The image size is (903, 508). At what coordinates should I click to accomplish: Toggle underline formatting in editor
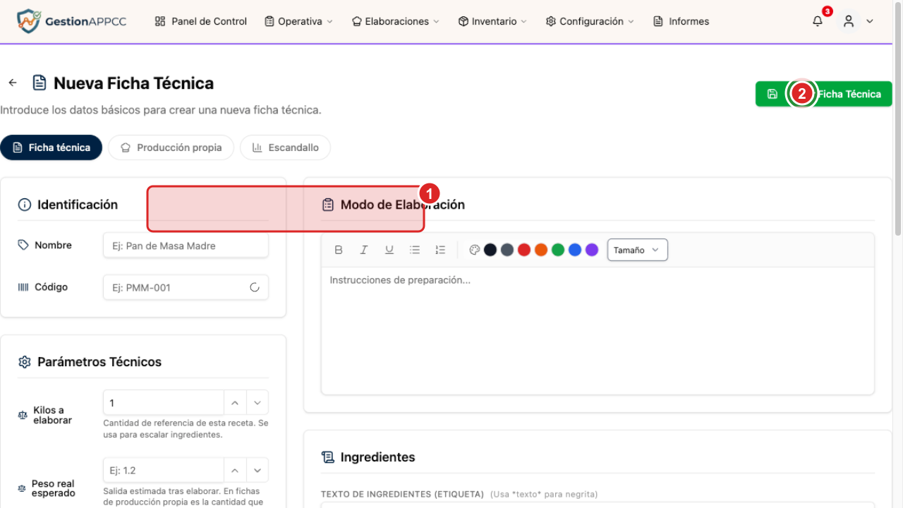[x=389, y=250]
